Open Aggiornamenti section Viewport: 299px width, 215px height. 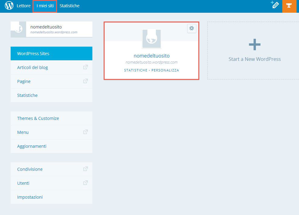[51, 146]
